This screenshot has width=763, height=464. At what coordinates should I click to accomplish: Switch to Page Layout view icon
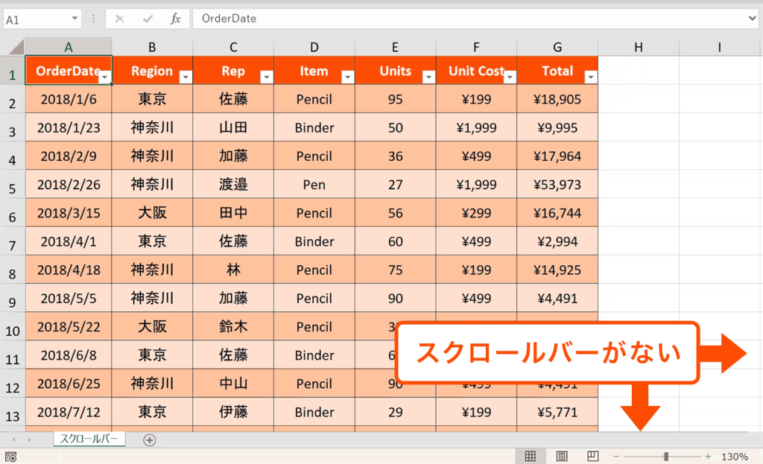[x=562, y=457]
